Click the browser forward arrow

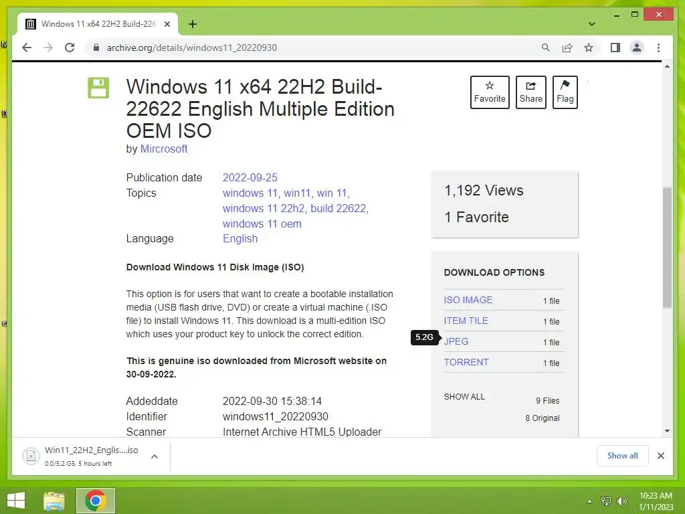(x=48, y=48)
